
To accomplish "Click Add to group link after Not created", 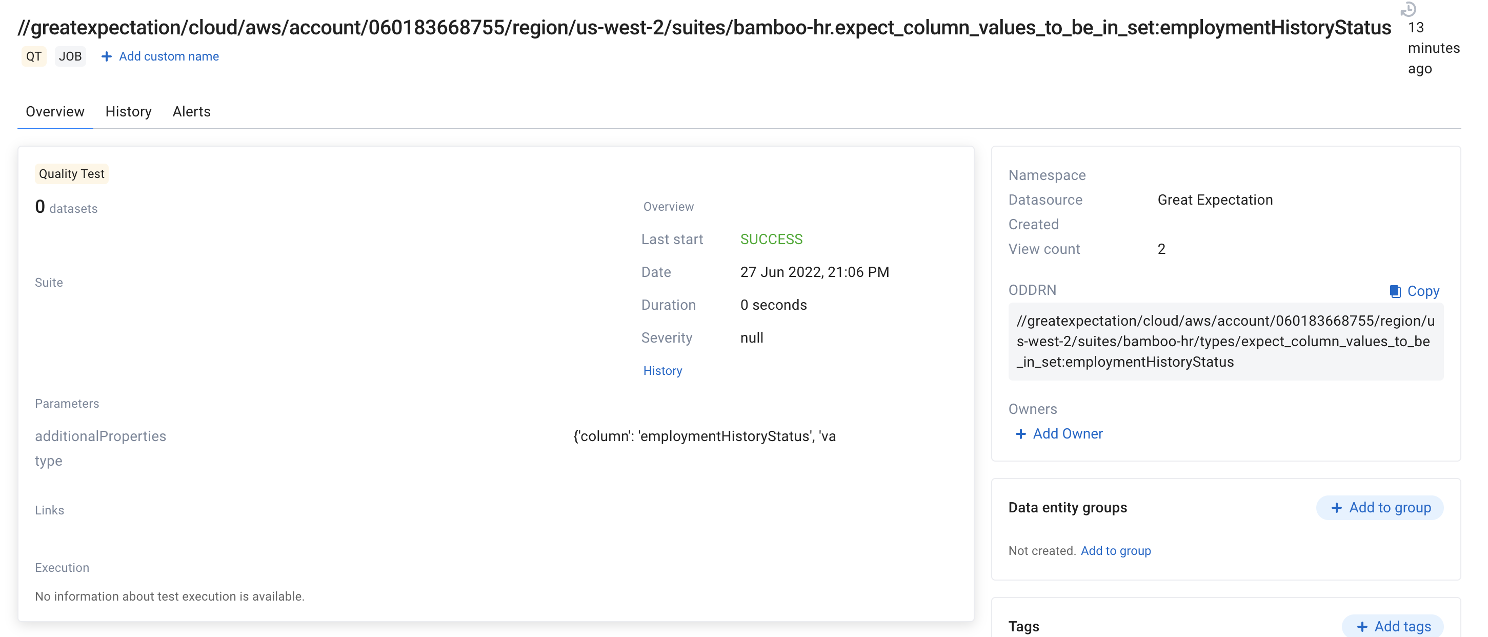I will coord(1115,551).
